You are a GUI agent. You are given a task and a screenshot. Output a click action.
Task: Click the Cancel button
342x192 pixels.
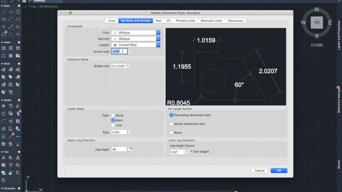(259, 171)
